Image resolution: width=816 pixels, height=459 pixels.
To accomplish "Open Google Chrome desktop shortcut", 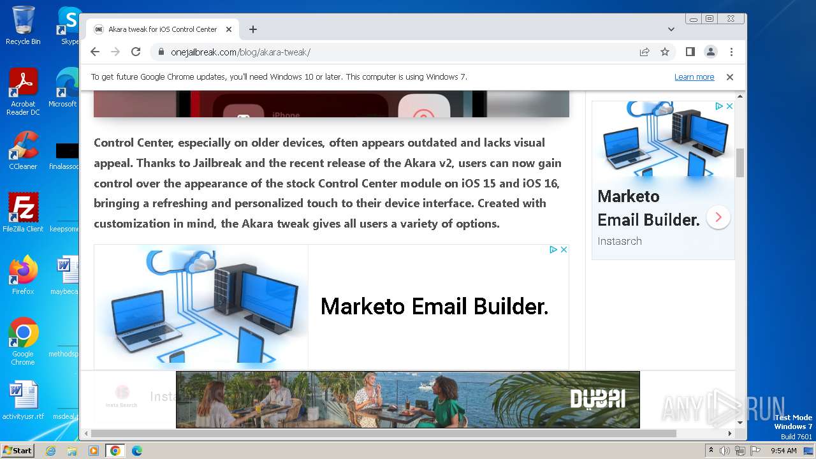I will pyautogui.click(x=24, y=341).
